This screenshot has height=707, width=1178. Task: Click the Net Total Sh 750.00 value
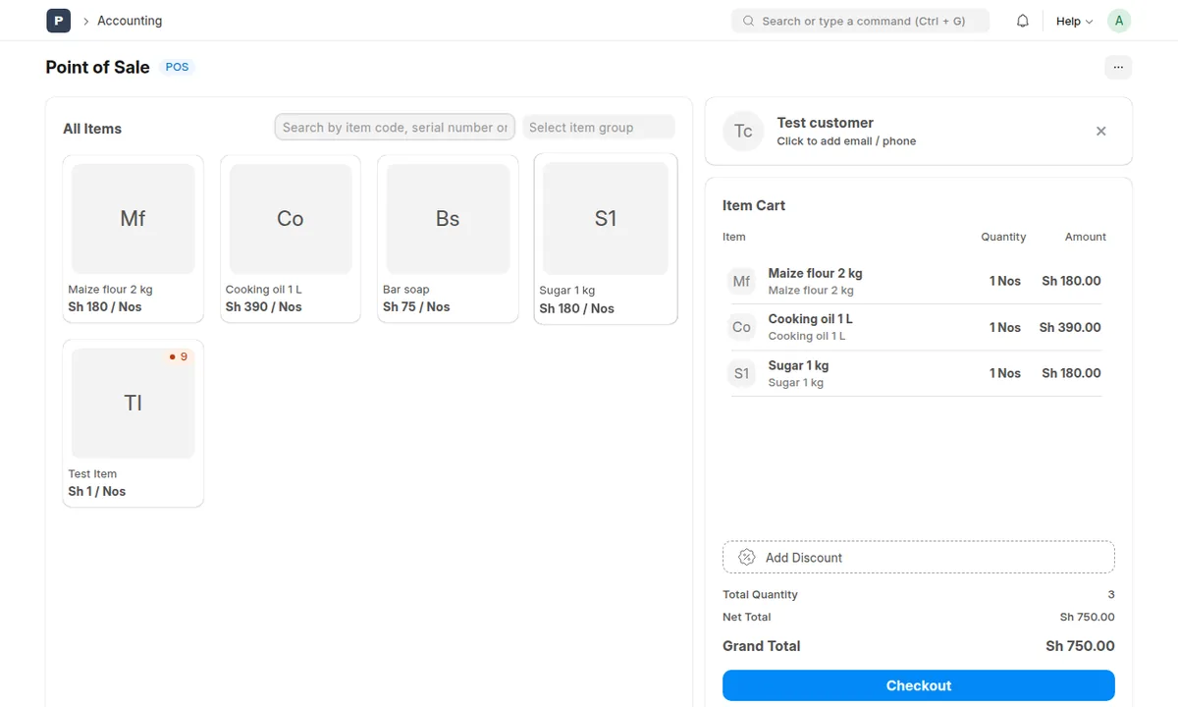point(1088,617)
